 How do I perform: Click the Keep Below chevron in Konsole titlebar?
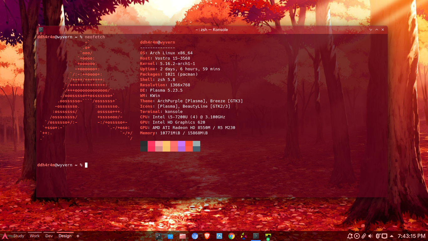click(x=371, y=29)
